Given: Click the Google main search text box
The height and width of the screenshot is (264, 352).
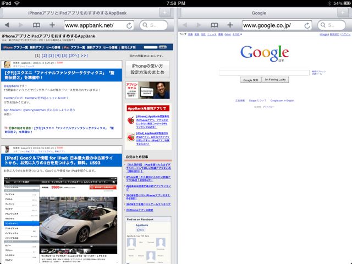Looking at the screenshot, I should [264, 73].
